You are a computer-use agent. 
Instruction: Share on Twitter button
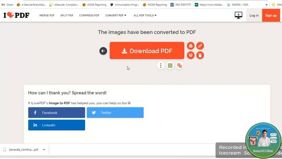point(115,113)
